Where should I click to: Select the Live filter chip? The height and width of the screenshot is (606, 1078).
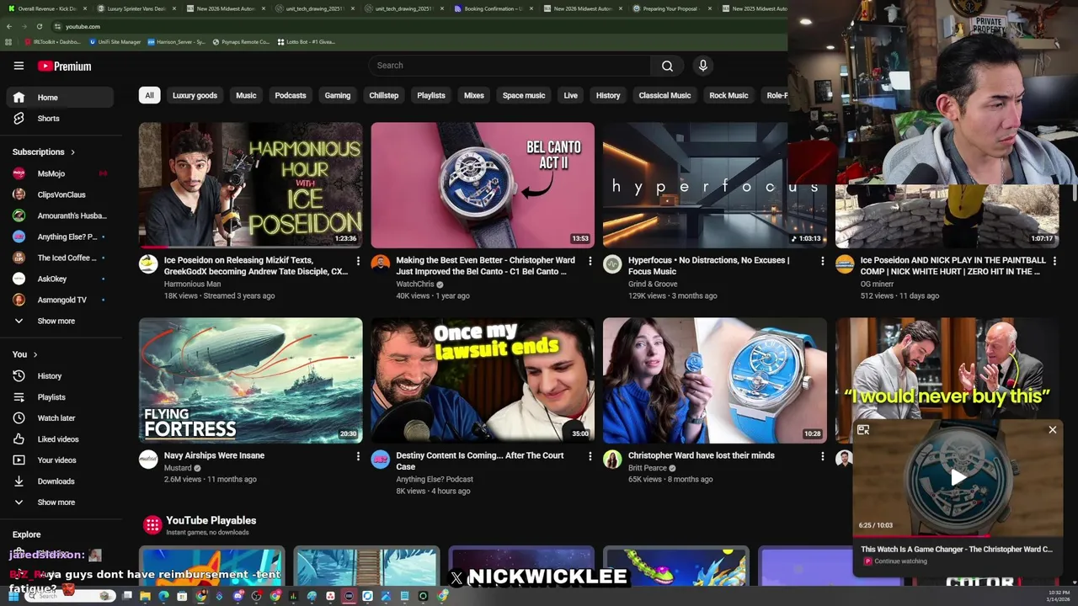pyautogui.click(x=570, y=95)
